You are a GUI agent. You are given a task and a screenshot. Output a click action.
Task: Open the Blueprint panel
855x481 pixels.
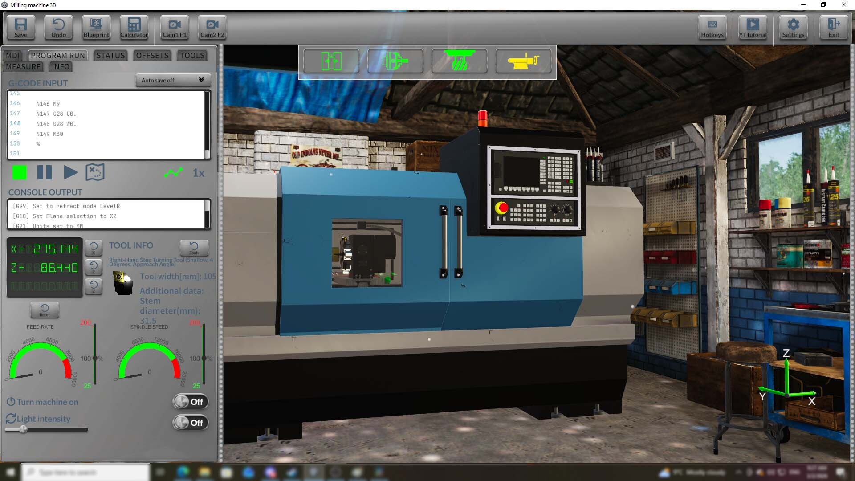[96, 27]
